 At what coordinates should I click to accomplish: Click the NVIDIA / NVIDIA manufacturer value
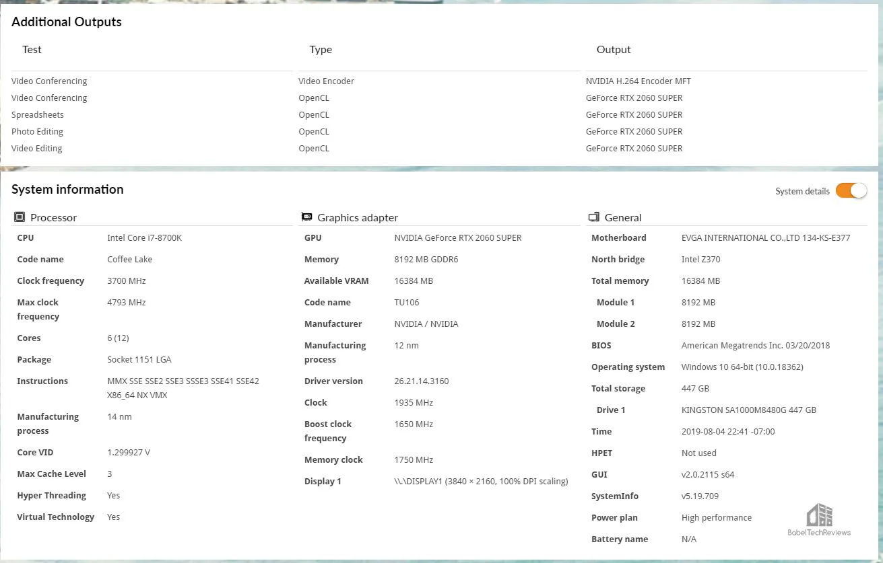click(x=426, y=324)
